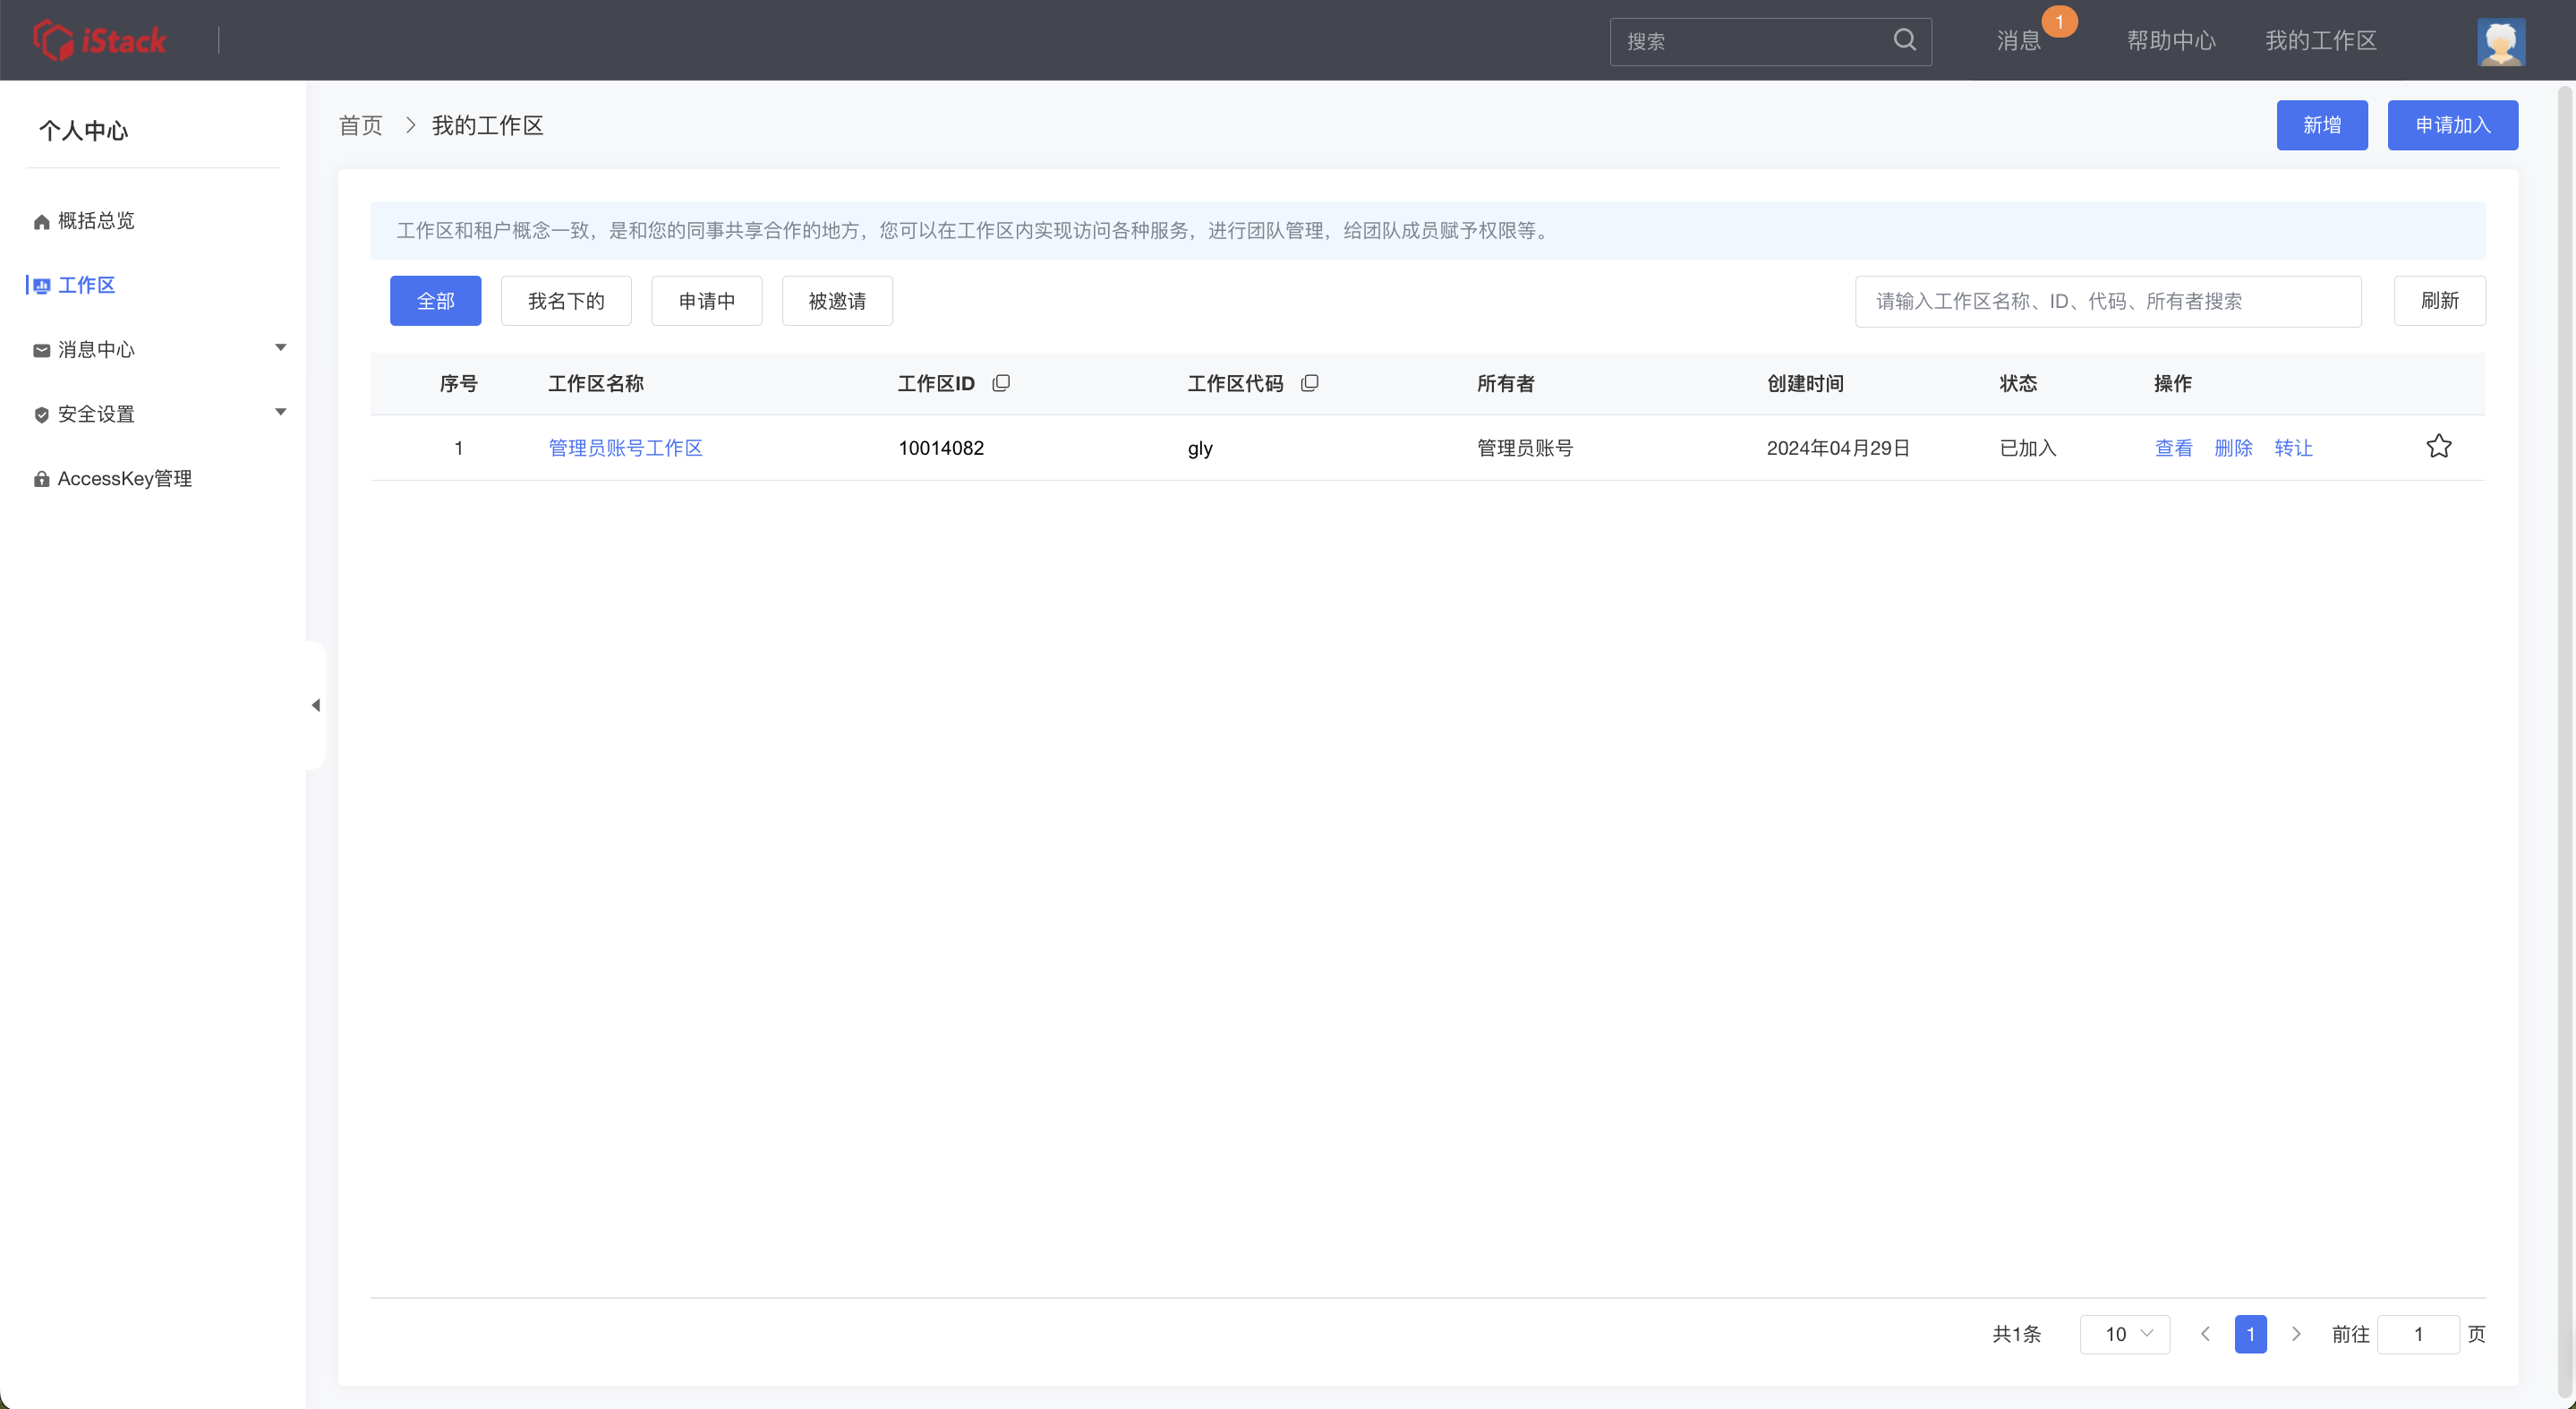Click the 消息中心 envelope icon
2576x1409 pixels.
point(41,350)
